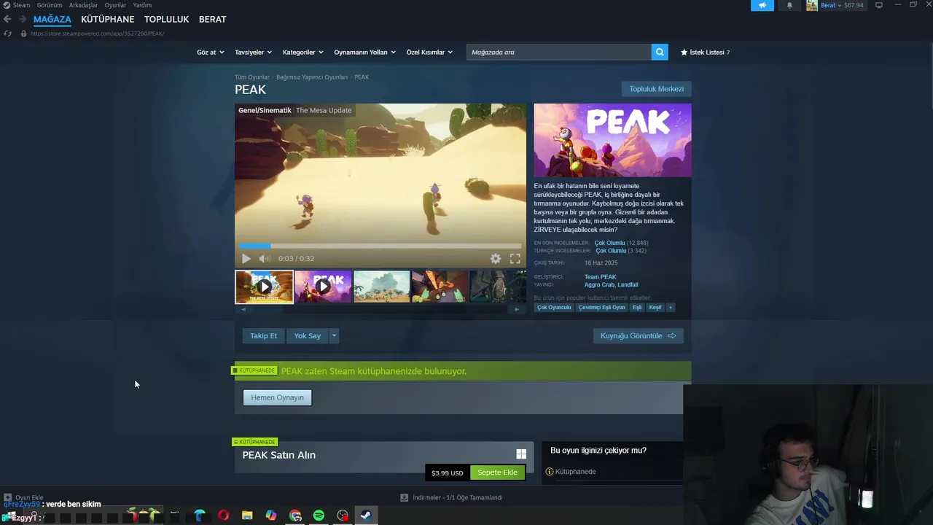Expand the Tavsiyeler dropdown
Viewport: 933px width, 525px height.
tap(253, 52)
